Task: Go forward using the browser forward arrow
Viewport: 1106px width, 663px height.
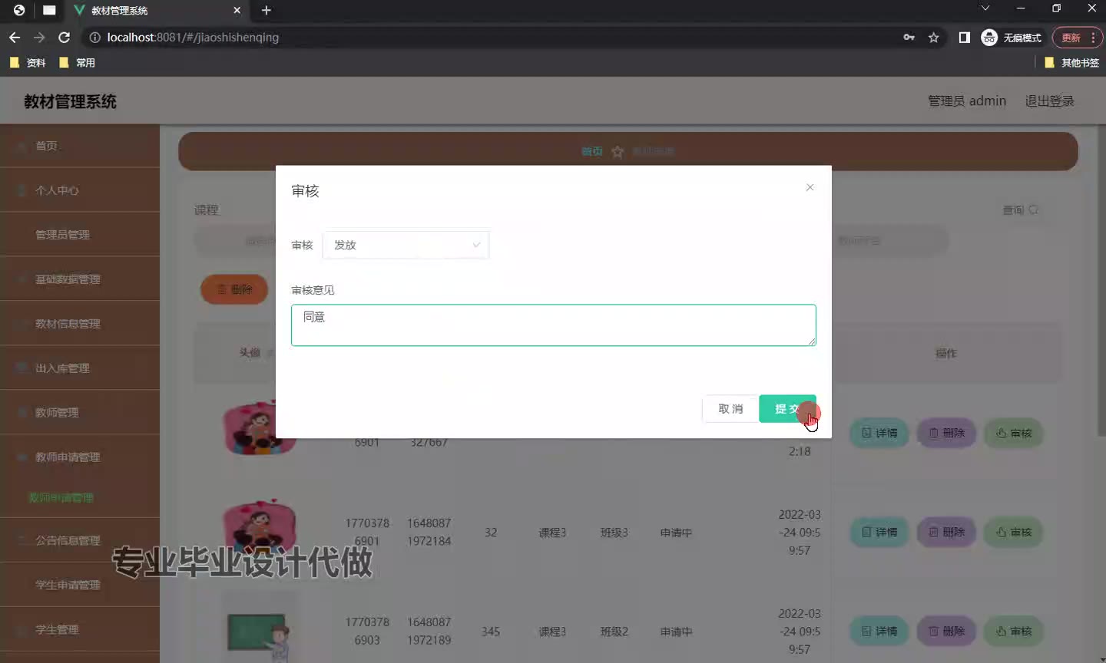Action: coord(39,37)
